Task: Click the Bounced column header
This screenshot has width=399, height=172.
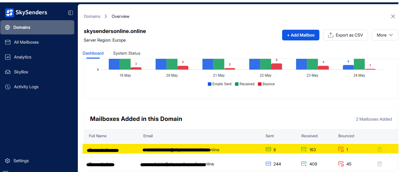Action: [346, 136]
